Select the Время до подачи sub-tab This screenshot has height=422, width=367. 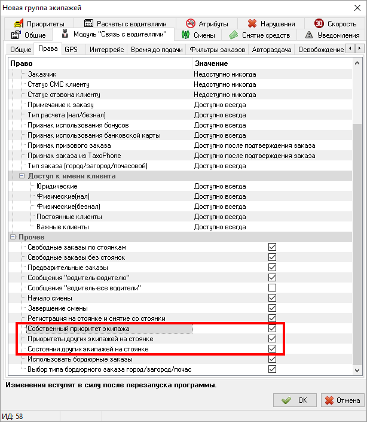[x=157, y=50]
